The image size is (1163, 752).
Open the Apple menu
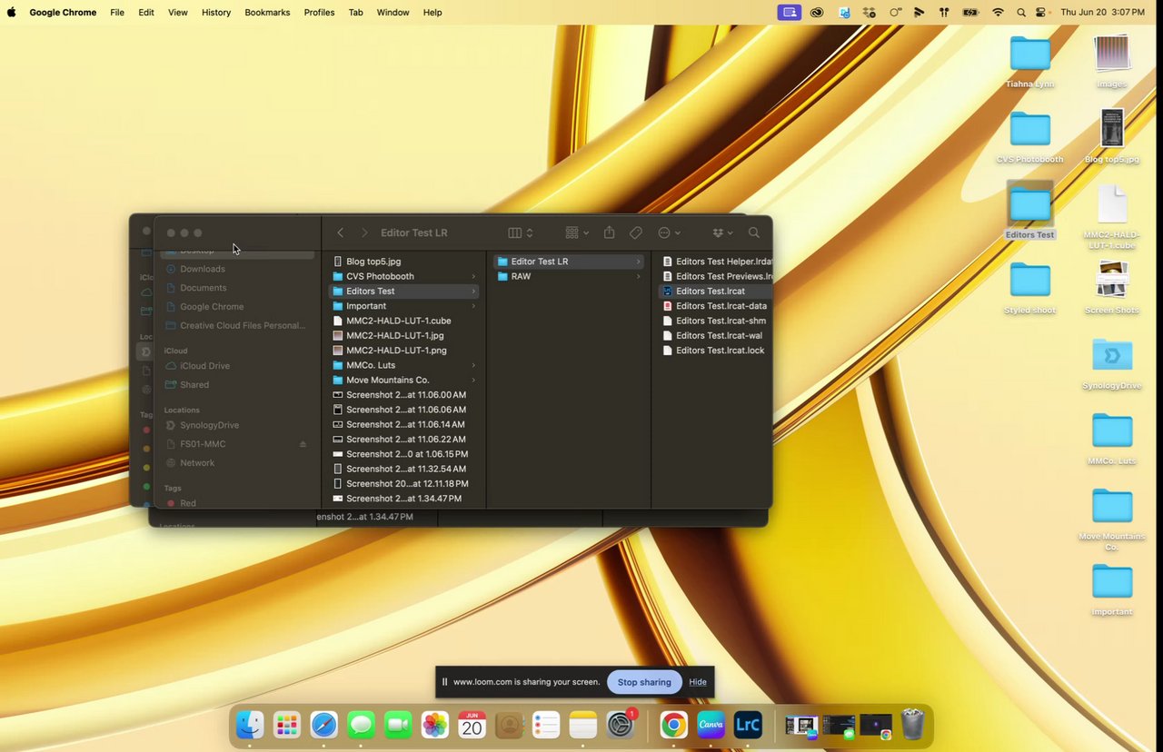(x=12, y=13)
